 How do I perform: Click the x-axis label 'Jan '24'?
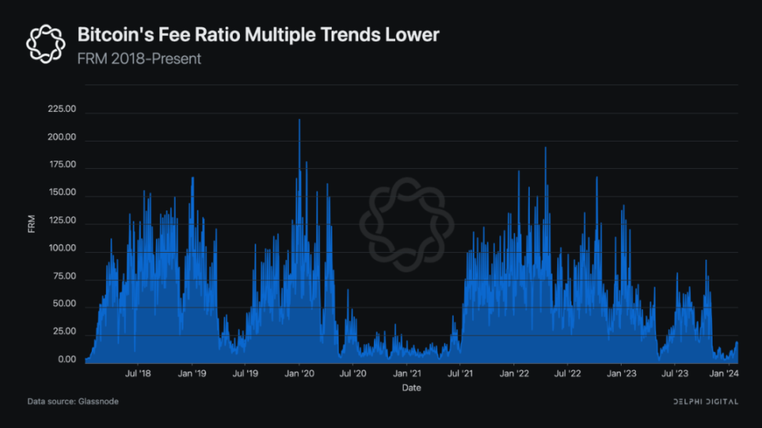point(724,374)
